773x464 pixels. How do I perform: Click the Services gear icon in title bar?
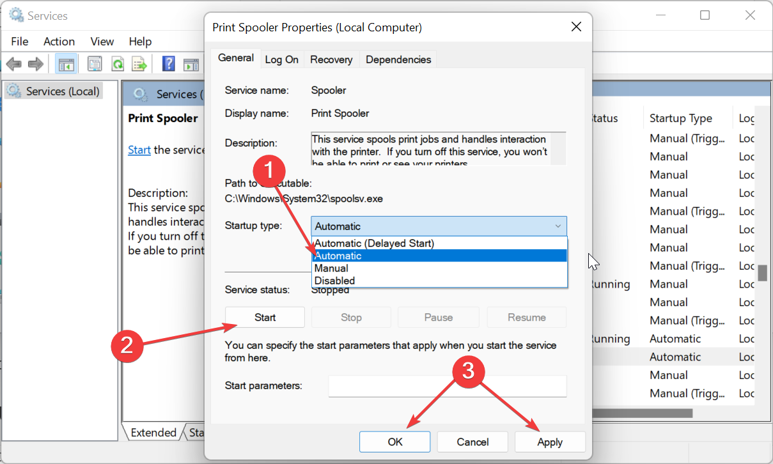tap(17, 15)
